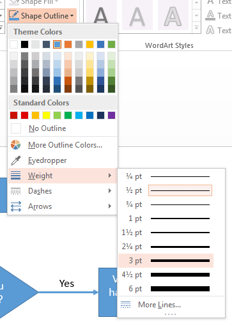
Task: Apply the second WordArt style thumbnail
Action: (x=137, y=15)
